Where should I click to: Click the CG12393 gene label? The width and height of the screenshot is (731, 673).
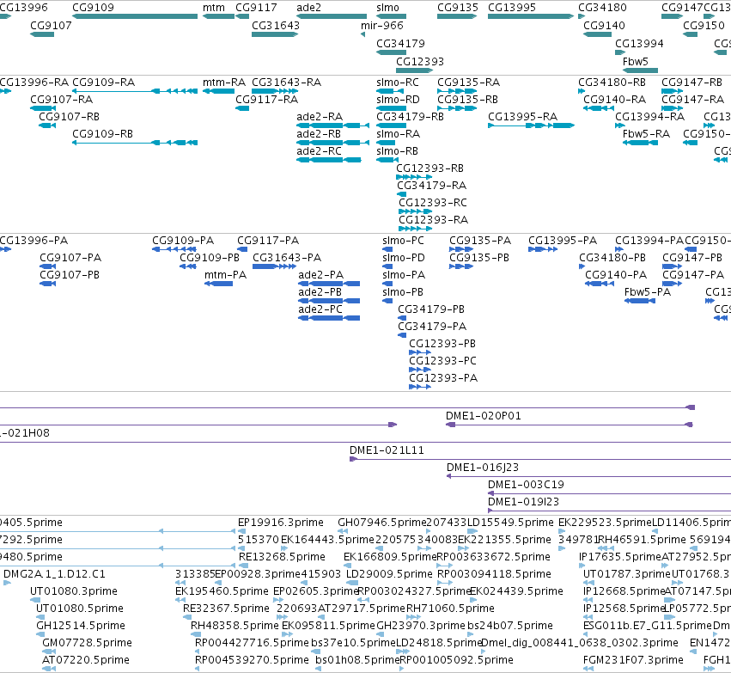pyautogui.click(x=419, y=62)
